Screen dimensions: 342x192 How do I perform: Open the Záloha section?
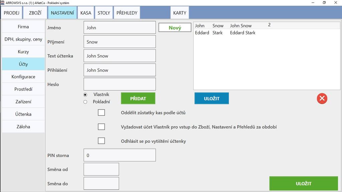[x=23, y=126]
